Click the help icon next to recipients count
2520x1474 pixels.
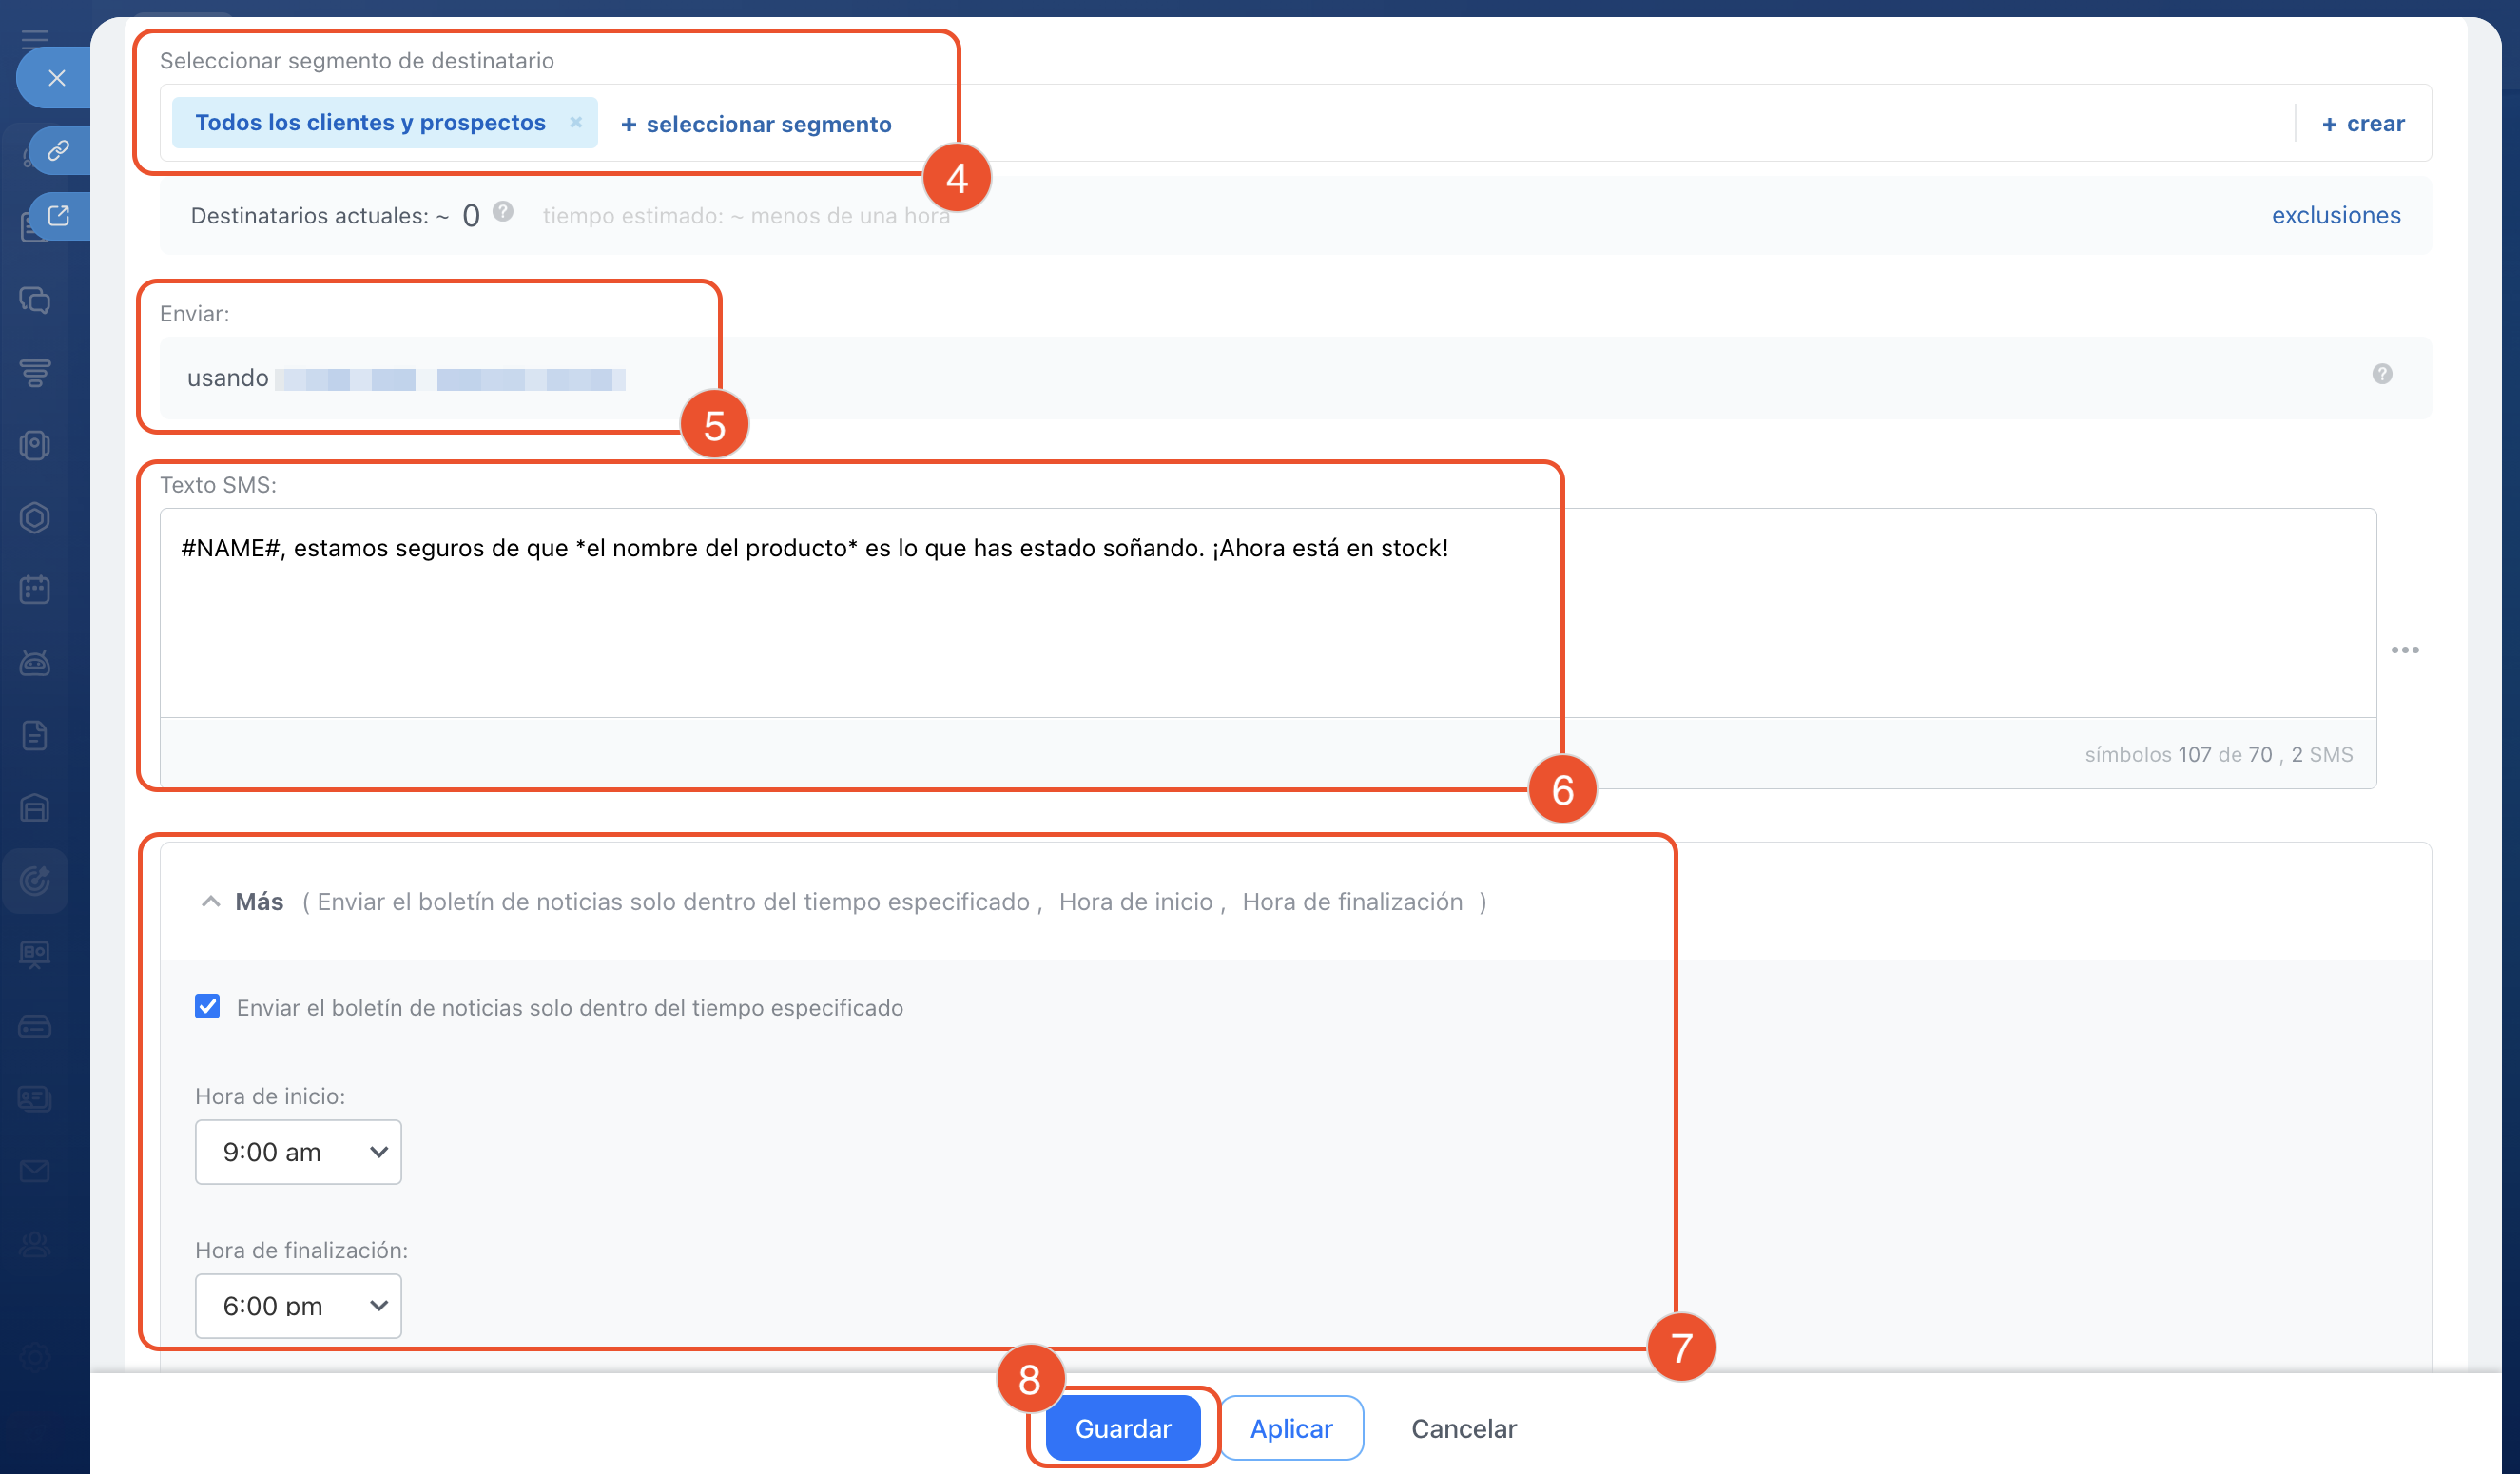point(503,212)
